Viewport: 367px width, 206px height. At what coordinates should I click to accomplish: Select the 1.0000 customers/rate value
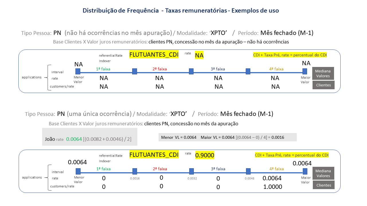[272, 187]
